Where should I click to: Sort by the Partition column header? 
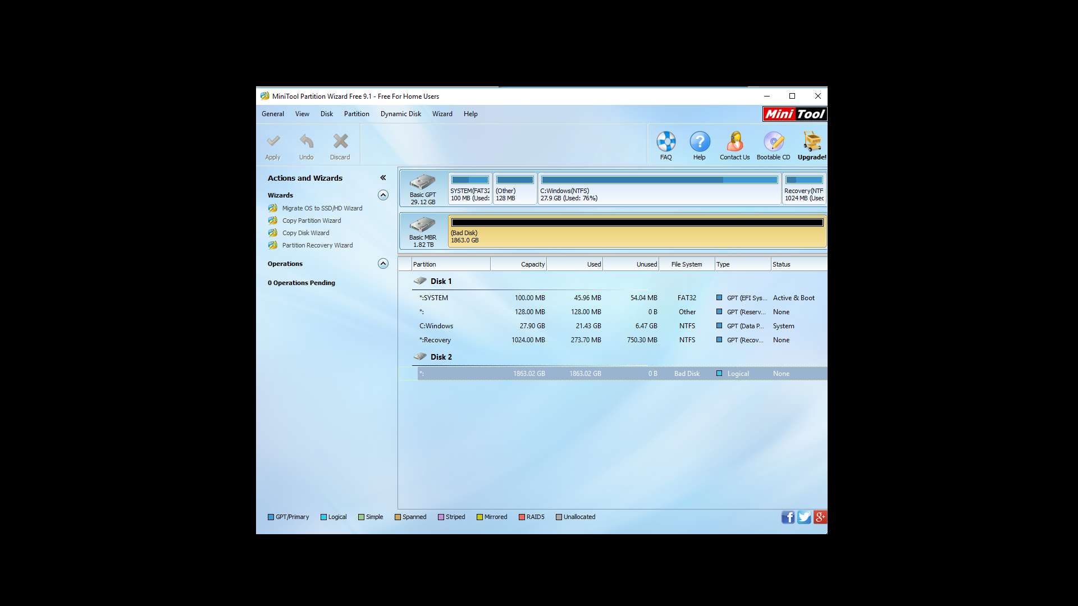coord(451,264)
